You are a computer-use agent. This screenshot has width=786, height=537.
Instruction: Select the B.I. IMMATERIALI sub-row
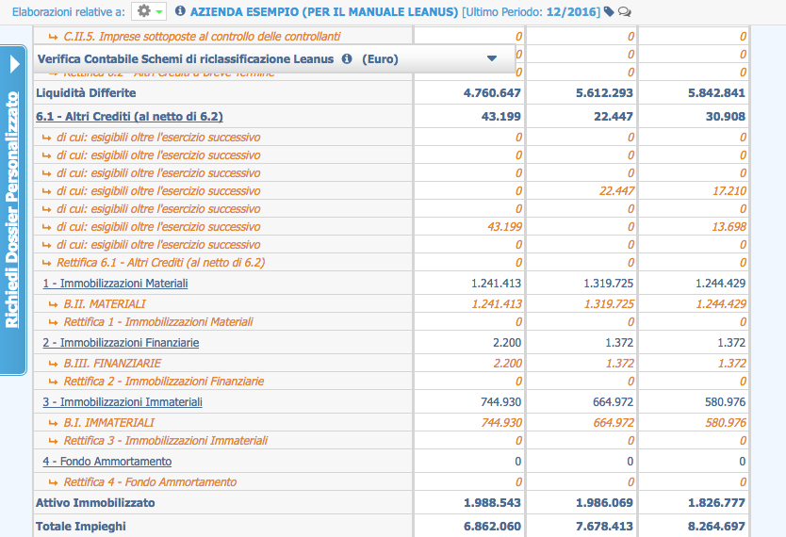click(x=108, y=423)
